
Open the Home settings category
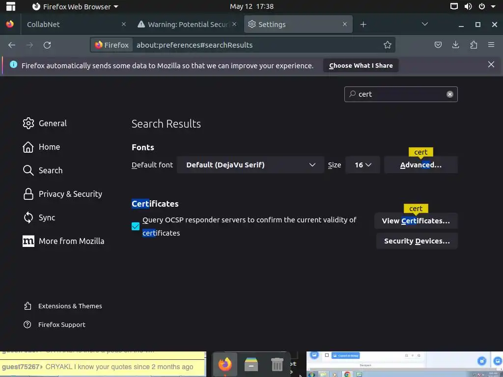point(41,147)
